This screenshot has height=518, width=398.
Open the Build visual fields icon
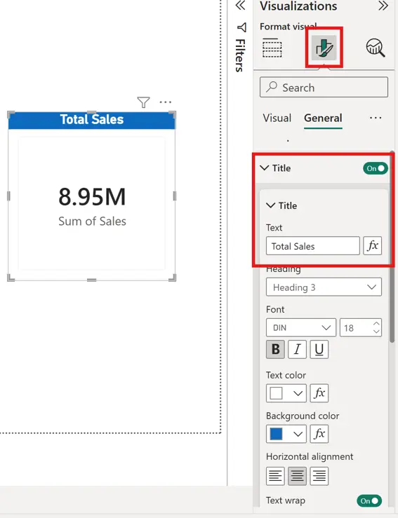(272, 48)
